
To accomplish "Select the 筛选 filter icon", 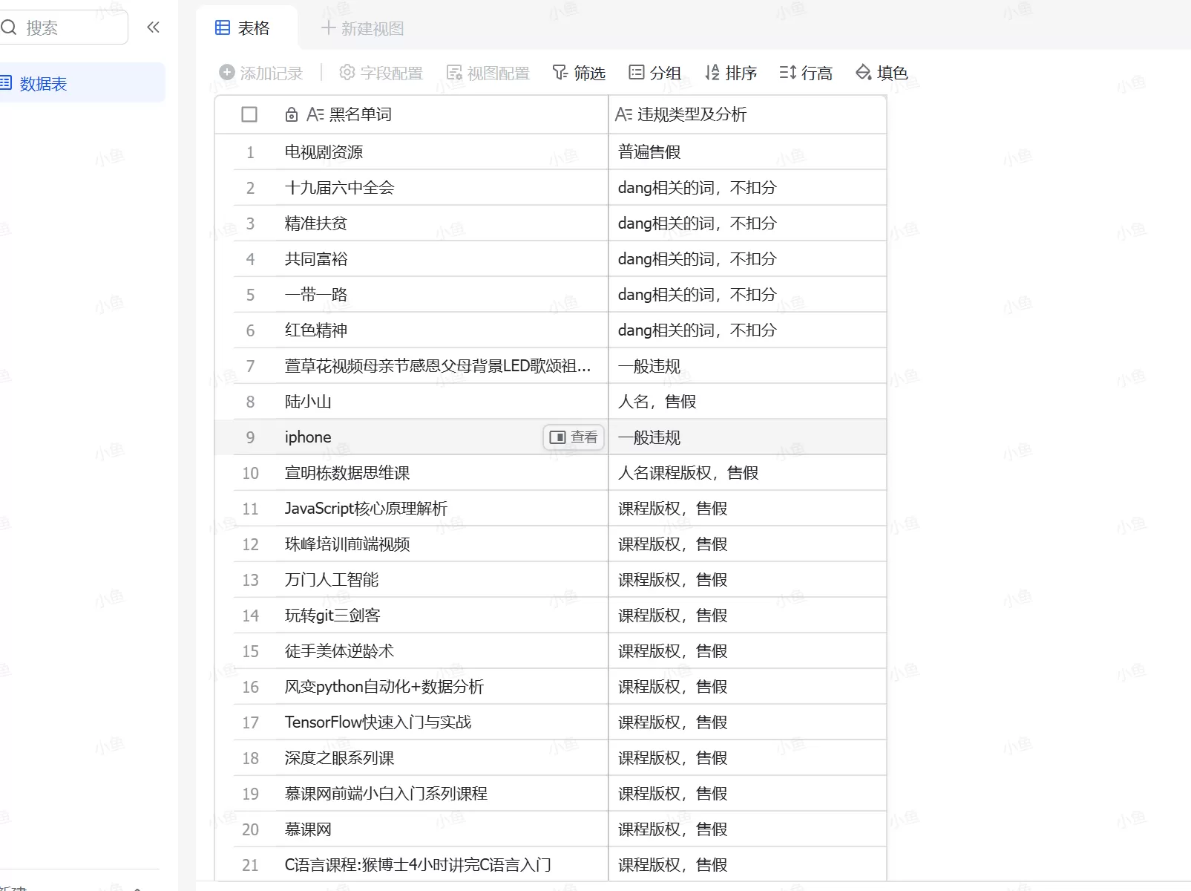I will click(559, 72).
